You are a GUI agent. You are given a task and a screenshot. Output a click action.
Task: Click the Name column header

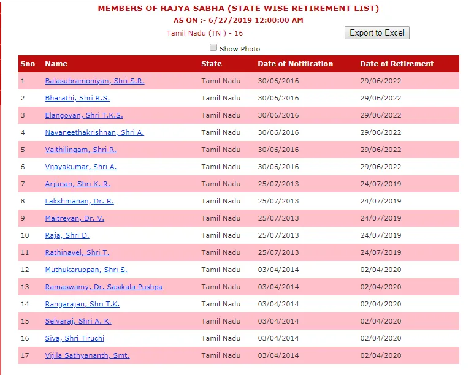56,64
